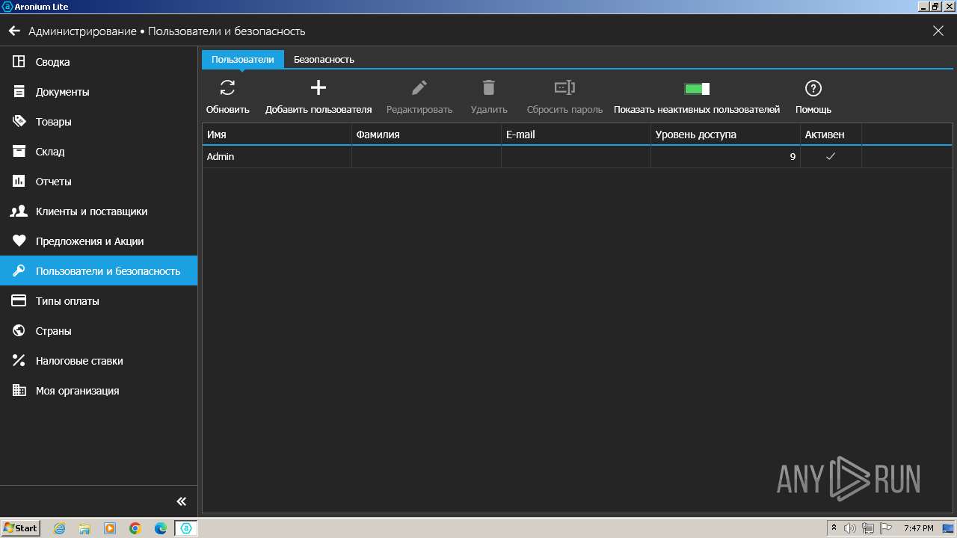The height and width of the screenshot is (538, 957).
Task: Open Товары section
Action: click(x=99, y=122)
